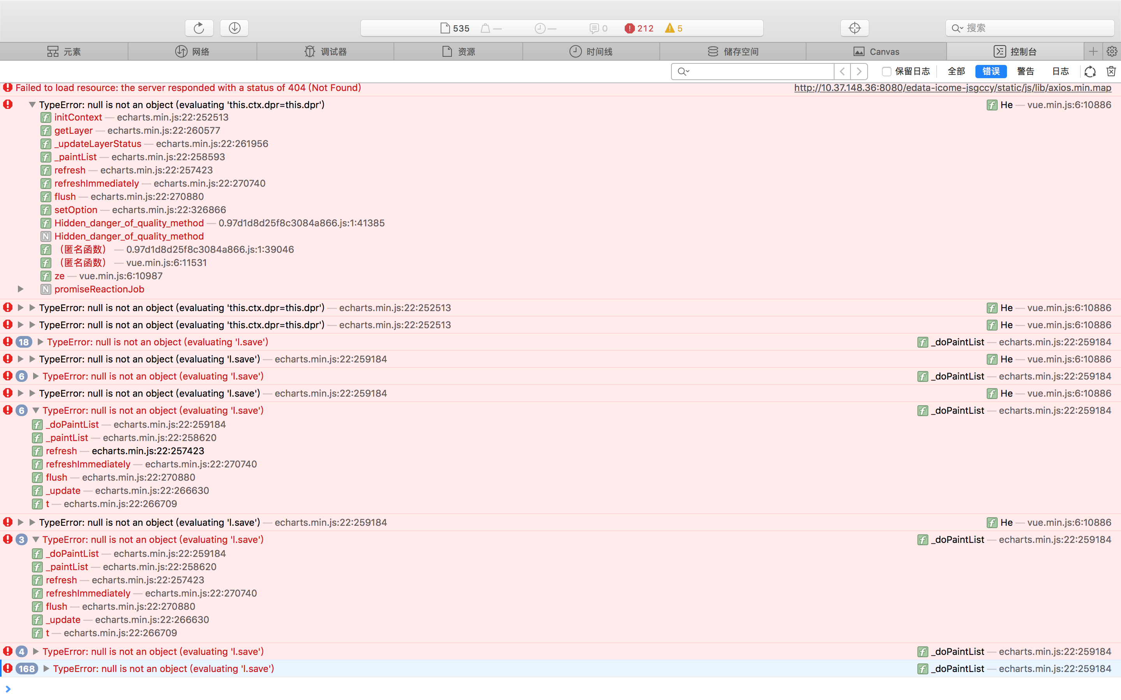Switch to the Canvas tab
This screenshot has width=1121, height=700.
[876, 51]
